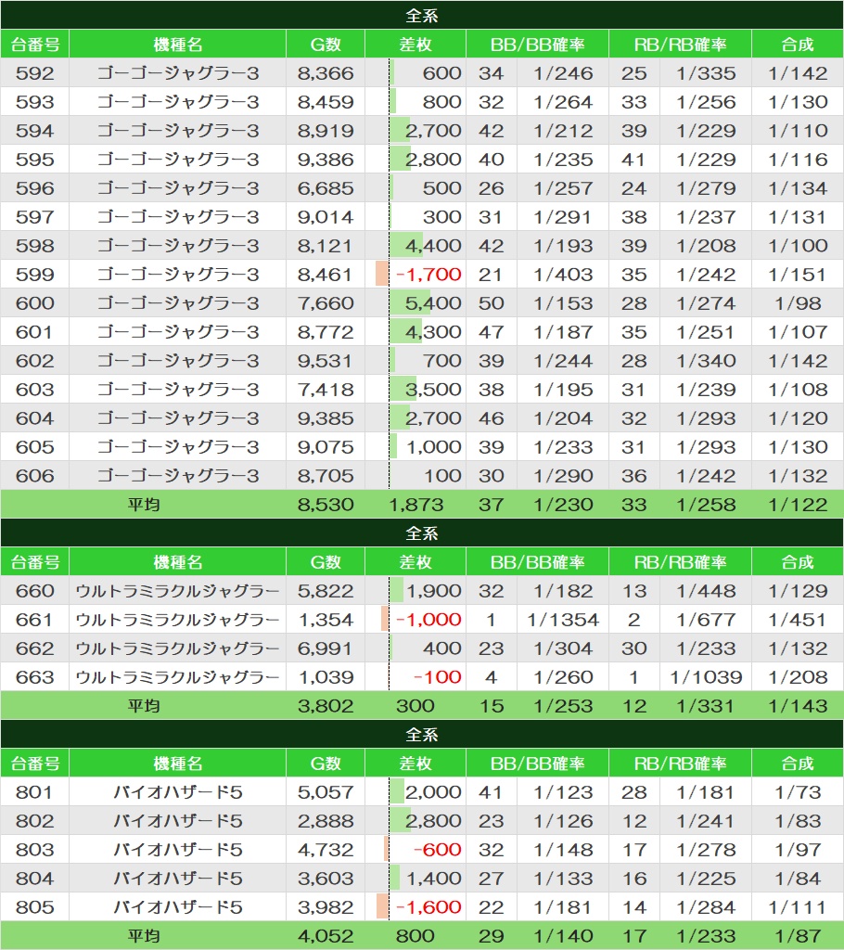Click G count 8,366 in row 592
The image size is (844, 950).
pyautogui.click(x=326, y=73)
